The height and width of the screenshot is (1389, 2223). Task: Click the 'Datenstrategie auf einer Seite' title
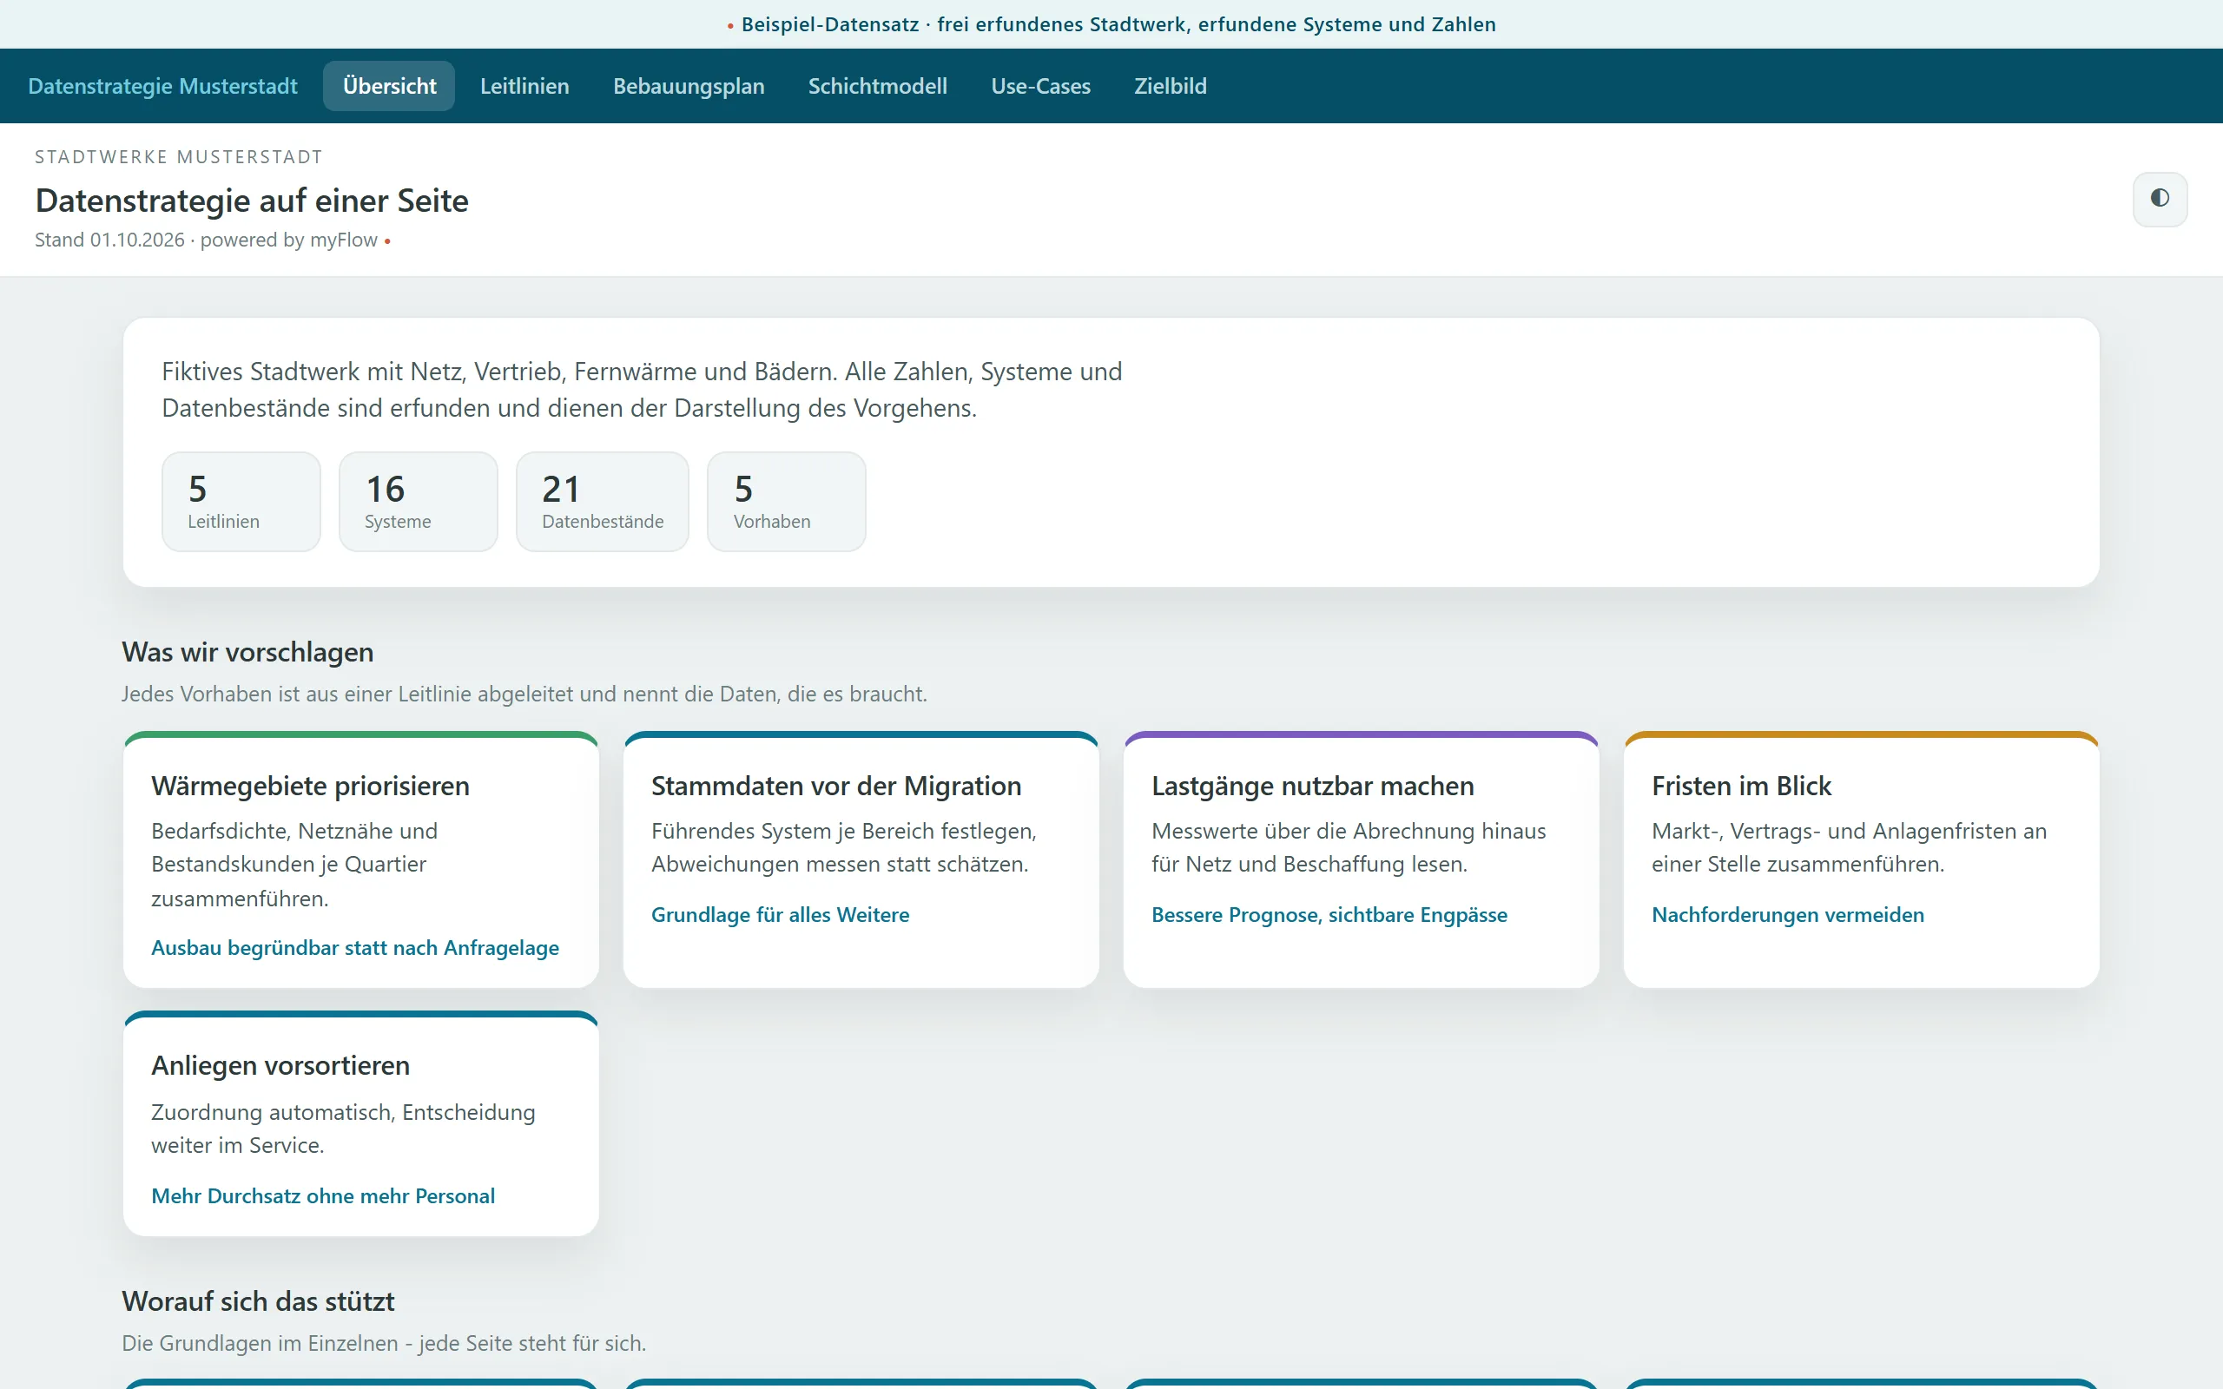point(252,201)
